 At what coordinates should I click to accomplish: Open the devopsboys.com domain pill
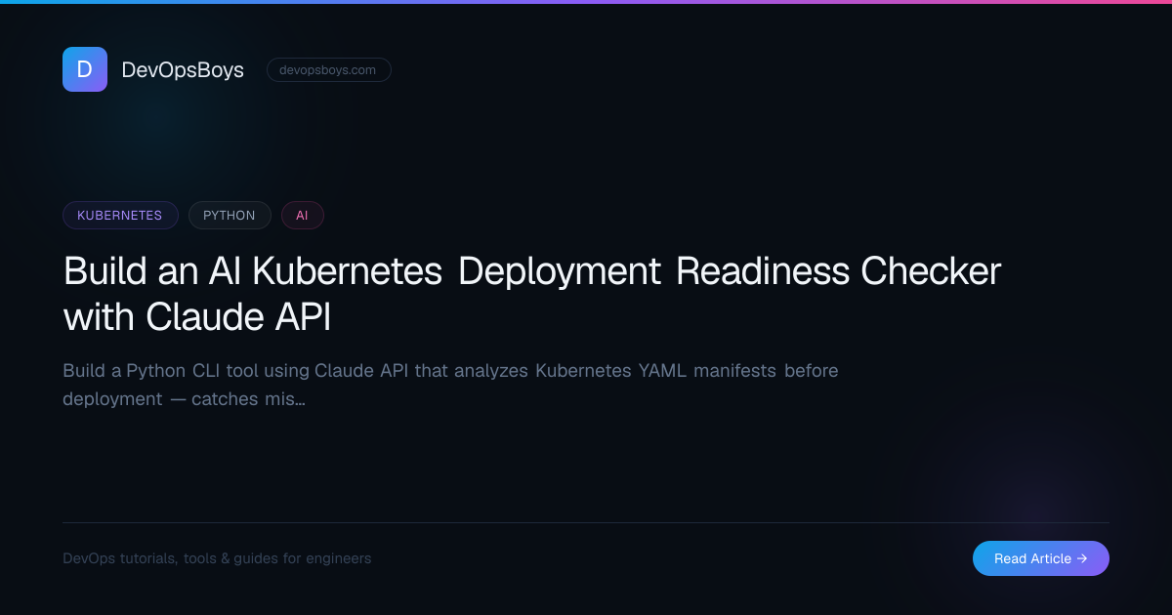coord(329,69)
